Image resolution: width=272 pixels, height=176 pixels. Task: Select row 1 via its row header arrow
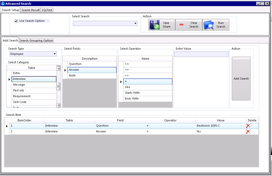[x=7, y=126]
